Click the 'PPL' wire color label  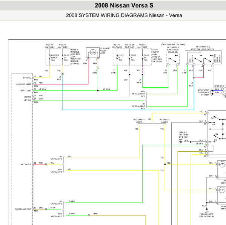[x=139, y=70]
